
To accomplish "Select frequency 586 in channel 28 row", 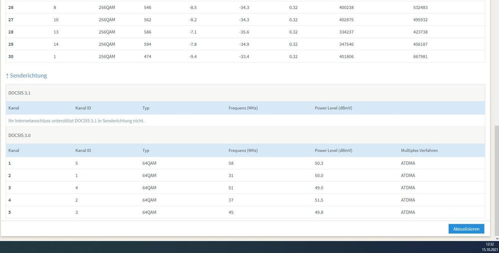I will click(147, 32).
